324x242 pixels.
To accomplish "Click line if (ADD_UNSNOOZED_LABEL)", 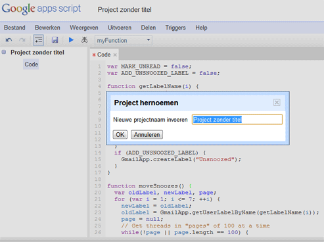I will click(x=160, y=153).
